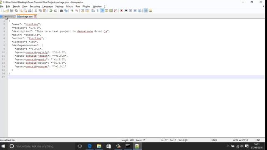The image size is (267, 150).
Task: Open the File menu
Action: click(x=2, y=7)
